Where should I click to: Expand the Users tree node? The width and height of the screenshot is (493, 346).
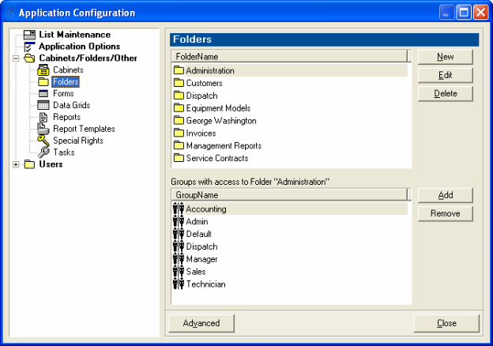(x=16, y=164)
